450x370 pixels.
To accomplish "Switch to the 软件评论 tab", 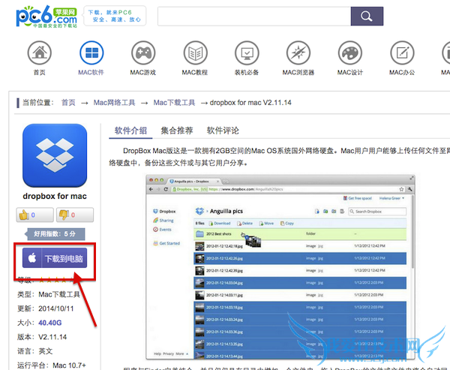I will [x=223, y=131].
